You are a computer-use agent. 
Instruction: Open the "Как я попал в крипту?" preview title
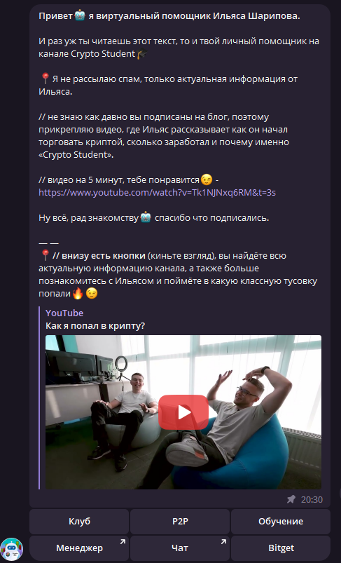click(x=95, y=326)
